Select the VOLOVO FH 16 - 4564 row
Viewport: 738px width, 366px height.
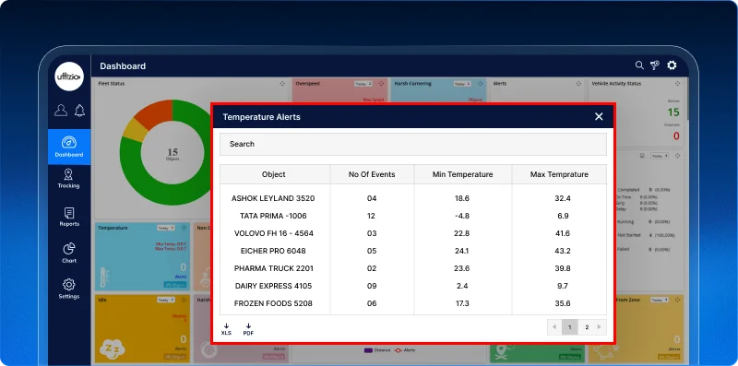click(x=412, y=233)
